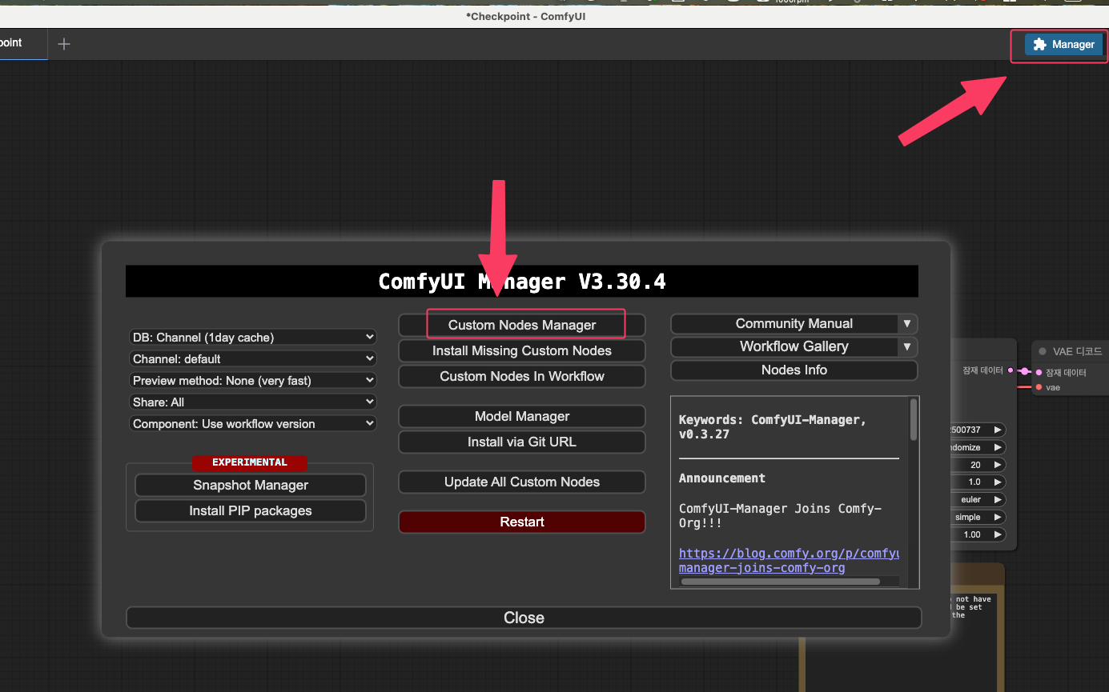Open the Workflow Gallery button

coord(785,347)
